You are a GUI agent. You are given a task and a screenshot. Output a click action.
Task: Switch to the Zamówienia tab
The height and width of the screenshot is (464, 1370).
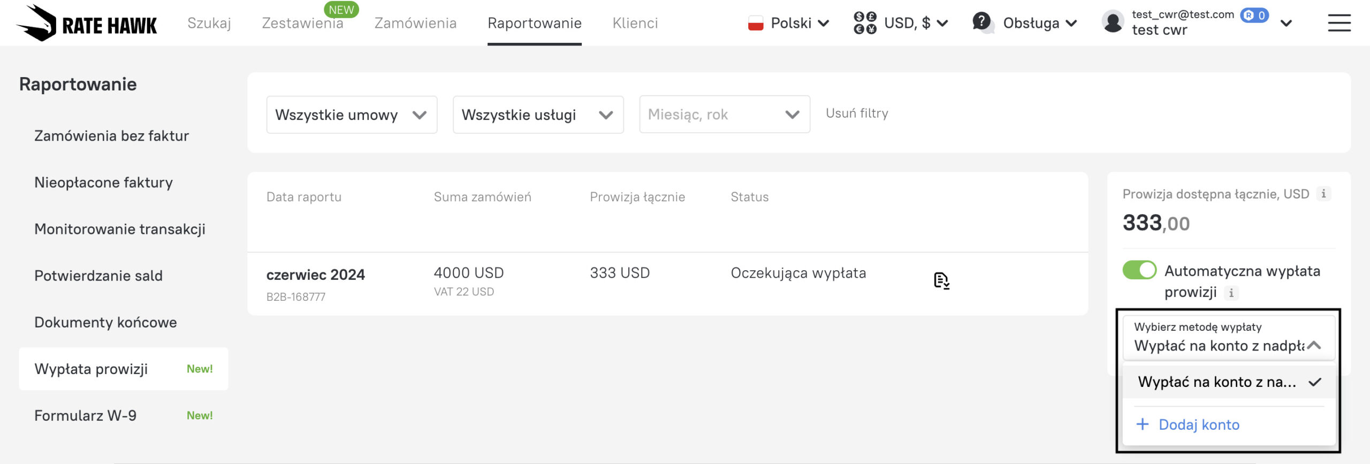point(415,23)
